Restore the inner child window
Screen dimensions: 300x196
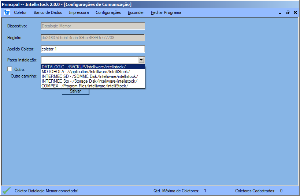288,12
